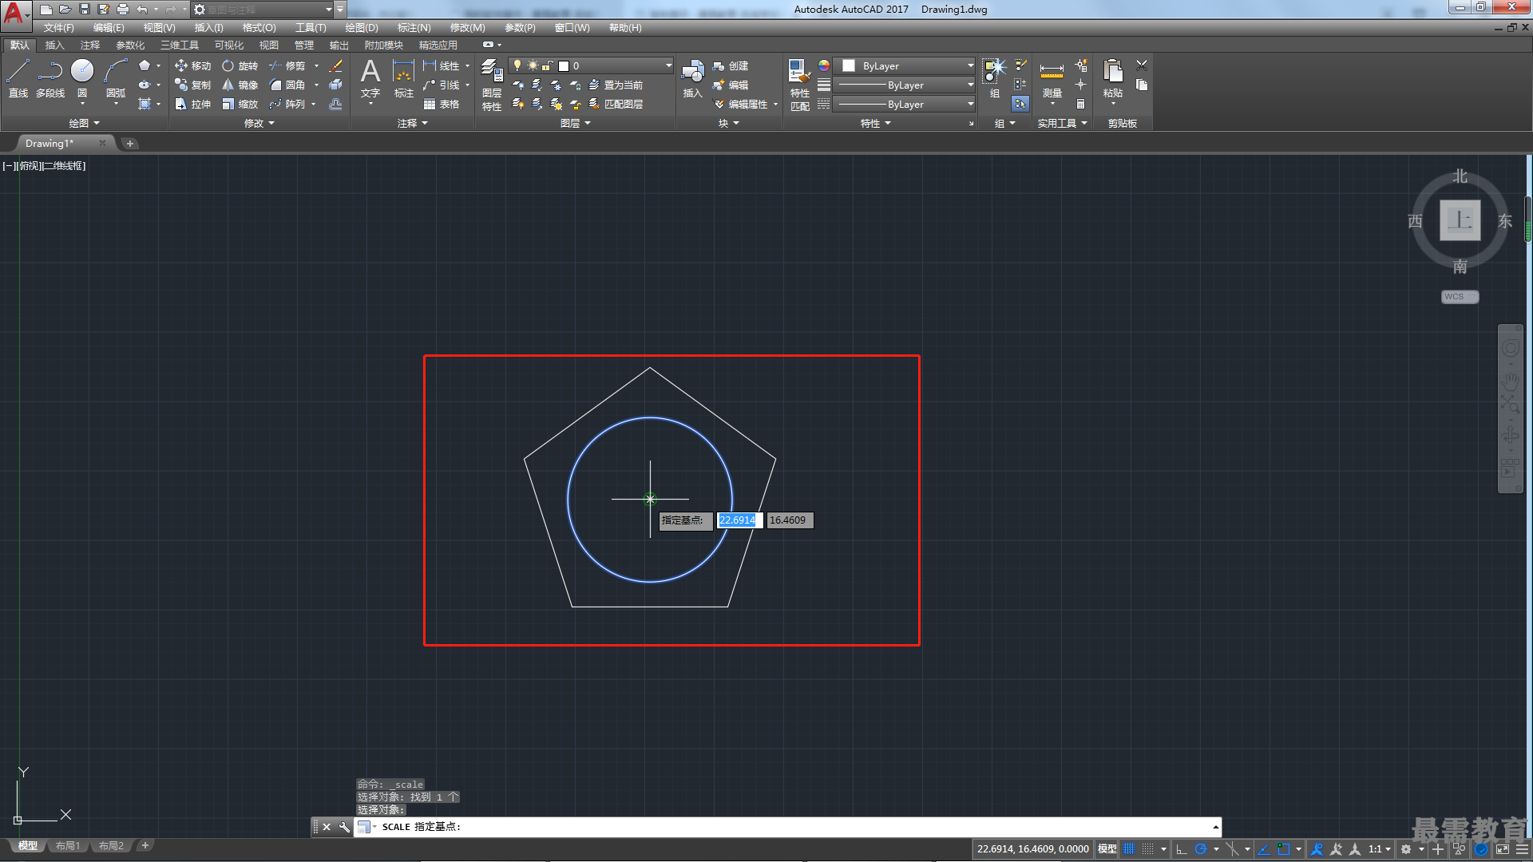This screenshot has width=1533, height=862.
Task: Expand the 图层 panel dropdown
Action: [x=576, y=123]
